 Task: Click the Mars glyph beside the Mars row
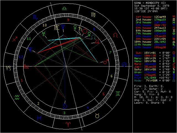[174, 64]
